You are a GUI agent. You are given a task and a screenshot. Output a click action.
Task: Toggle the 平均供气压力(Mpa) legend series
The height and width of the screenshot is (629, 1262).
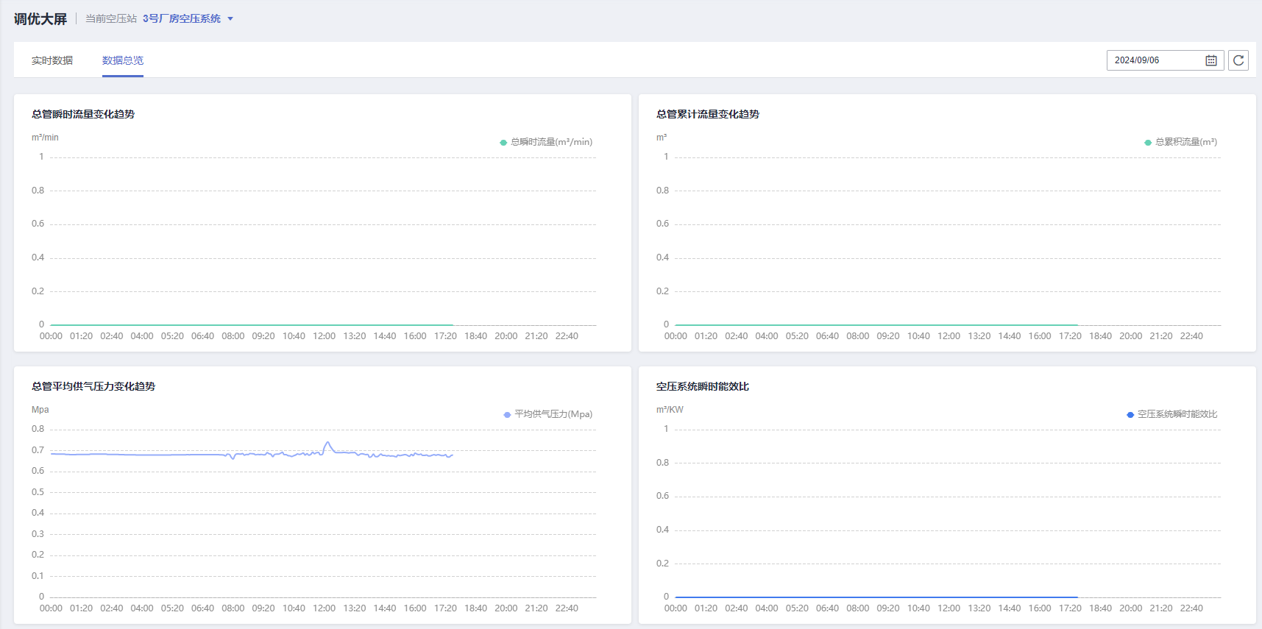tap(547, 414)
